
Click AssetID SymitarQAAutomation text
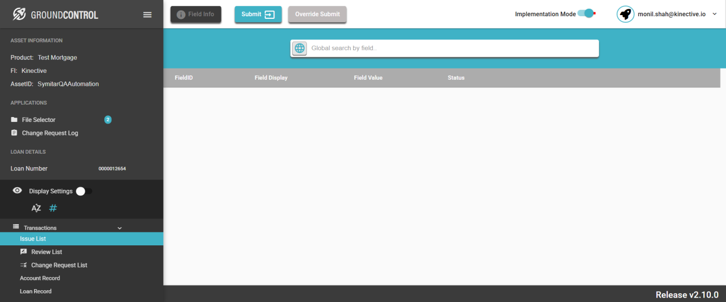55,84
